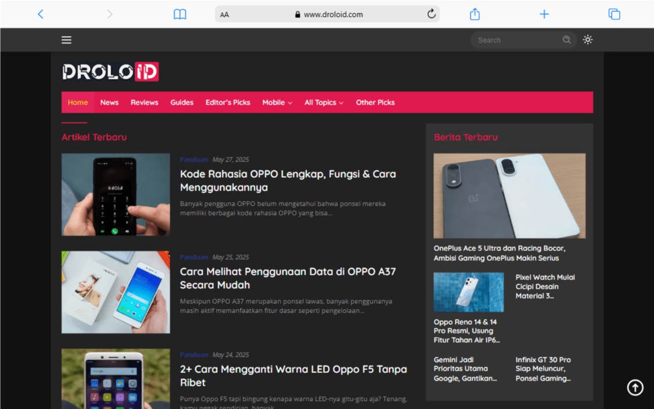Image resolution: width=654 pixels, height=409 pixels.
Task: Click the Panduan tag dated May 27, 2025
Action: point(194,159)
